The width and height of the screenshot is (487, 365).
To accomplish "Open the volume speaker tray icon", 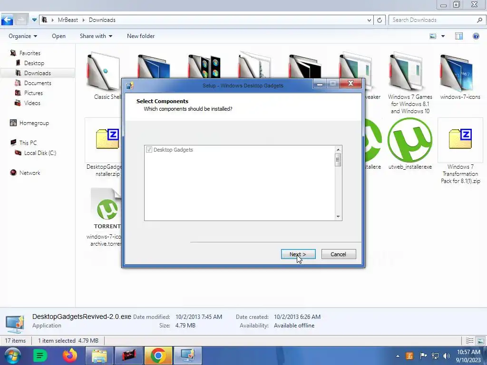I will [x=447, y=355].
